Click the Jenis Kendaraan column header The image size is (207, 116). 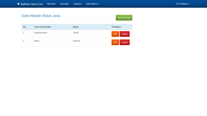click(43, 27)
